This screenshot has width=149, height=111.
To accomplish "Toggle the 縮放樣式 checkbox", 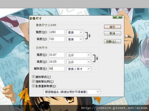I will (33, 77).
